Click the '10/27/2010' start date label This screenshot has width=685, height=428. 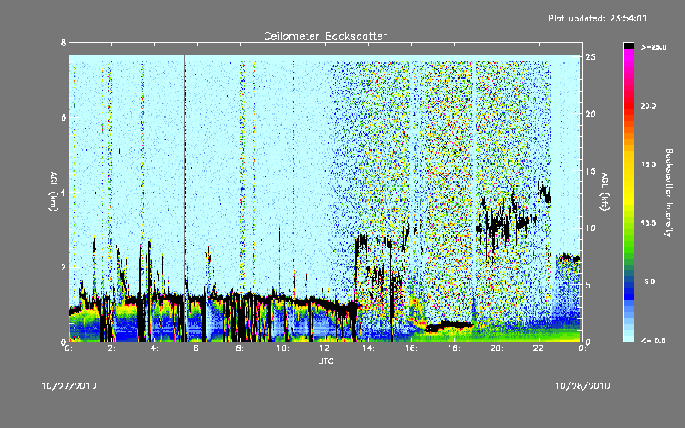[x=69, y=386]
